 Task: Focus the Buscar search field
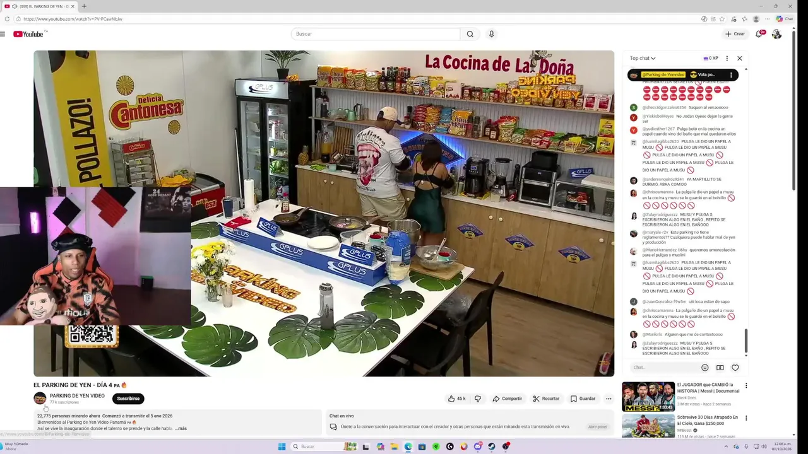(376, 34)
